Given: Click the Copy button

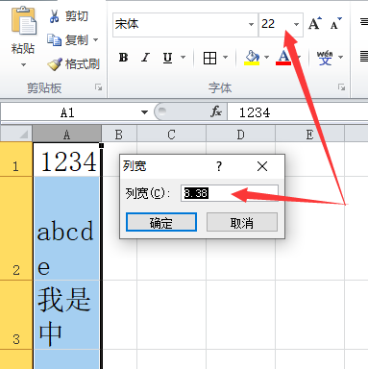Looking at the screenshot, I should pos(67,40).
